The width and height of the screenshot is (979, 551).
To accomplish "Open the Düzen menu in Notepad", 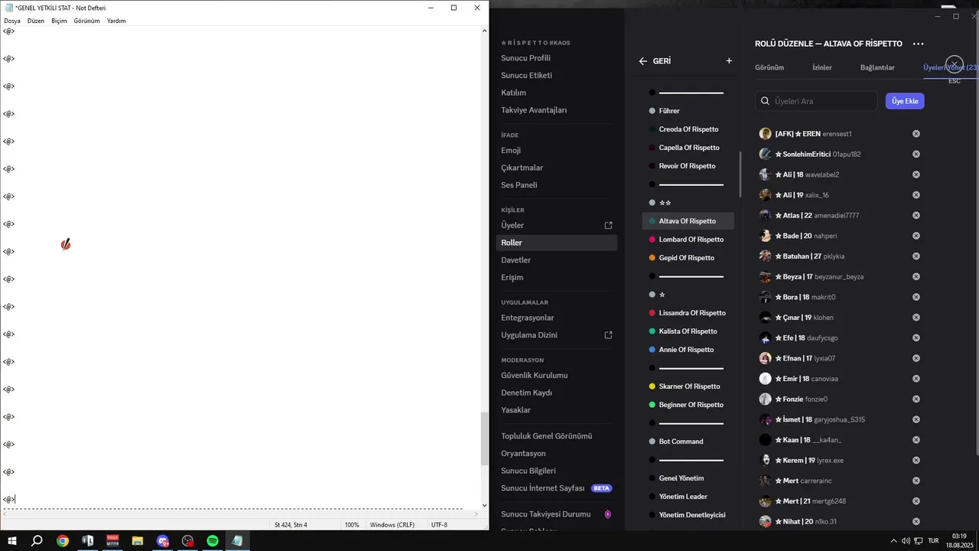I will point(36,21).
